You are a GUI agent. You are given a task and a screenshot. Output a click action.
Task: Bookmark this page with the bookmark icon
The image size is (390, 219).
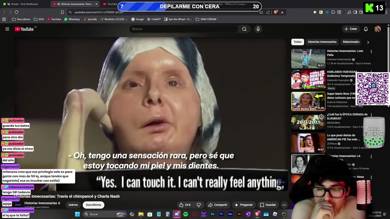tap(62, 12)
